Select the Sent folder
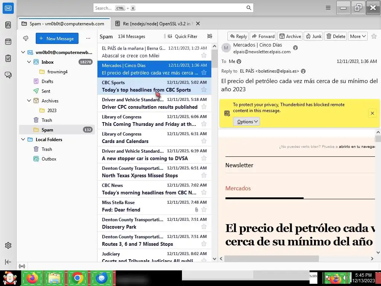Screen dimensions: 381x286 tap(57, 91)
